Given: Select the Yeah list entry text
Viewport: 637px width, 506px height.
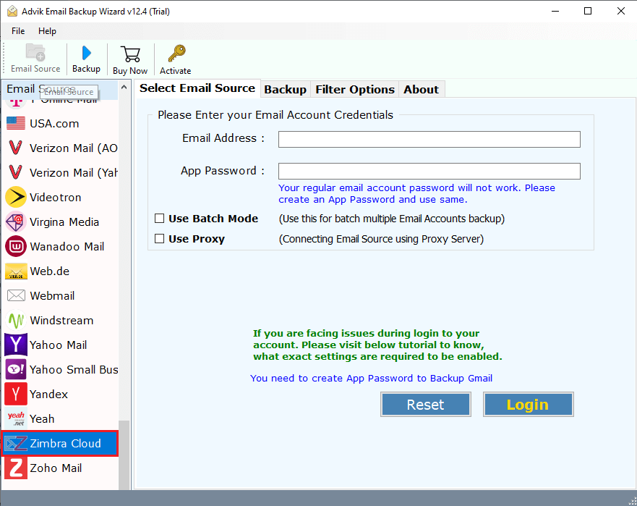Looking at the screenshot, I should (42, 419).
